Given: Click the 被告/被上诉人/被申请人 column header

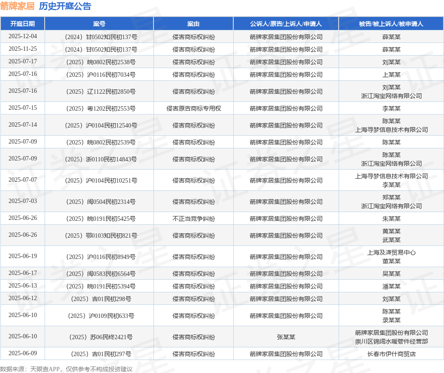Looking at the screenshot, I should pos(391,24).
